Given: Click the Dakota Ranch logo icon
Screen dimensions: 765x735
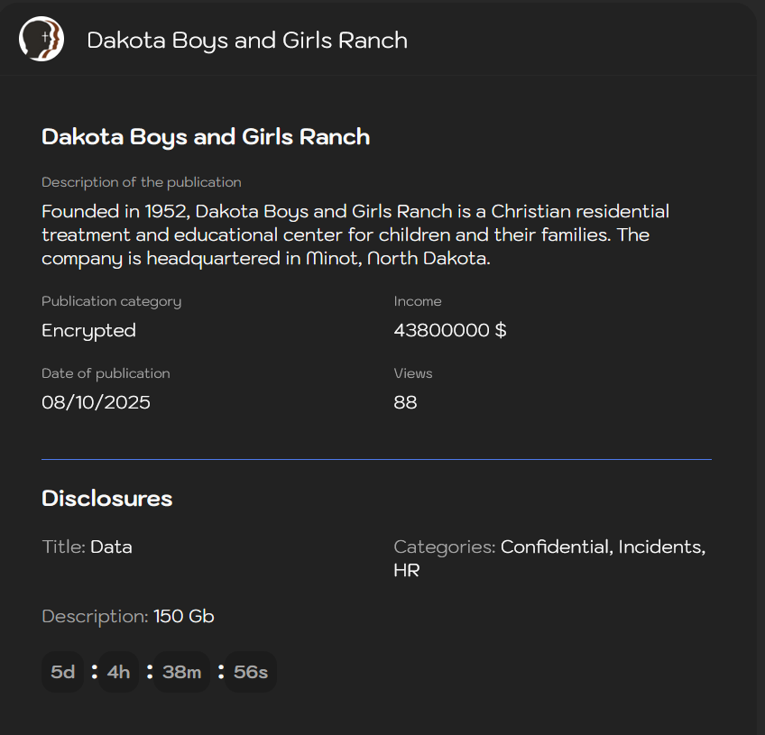Looking at the screenshot, I should point(41,40).
